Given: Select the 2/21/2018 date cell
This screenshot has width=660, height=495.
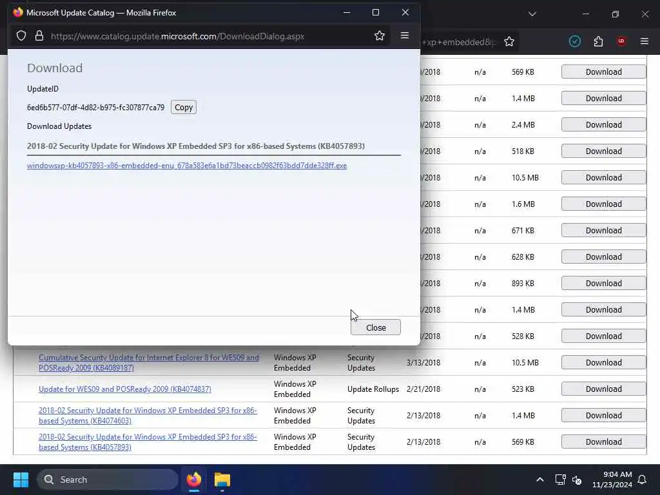Looking at the screenshot, I should click(x=423, y=389).
